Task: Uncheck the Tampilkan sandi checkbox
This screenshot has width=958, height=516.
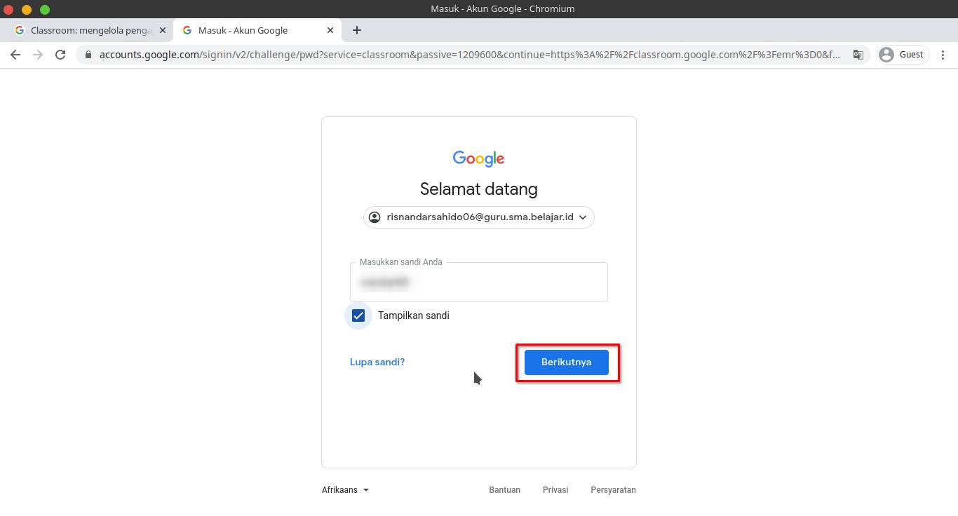Action: tap(358, 315)
